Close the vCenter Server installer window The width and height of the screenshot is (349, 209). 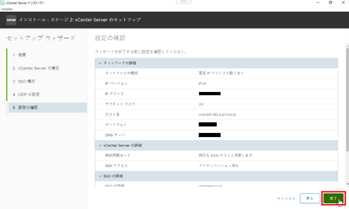[343, 3]
